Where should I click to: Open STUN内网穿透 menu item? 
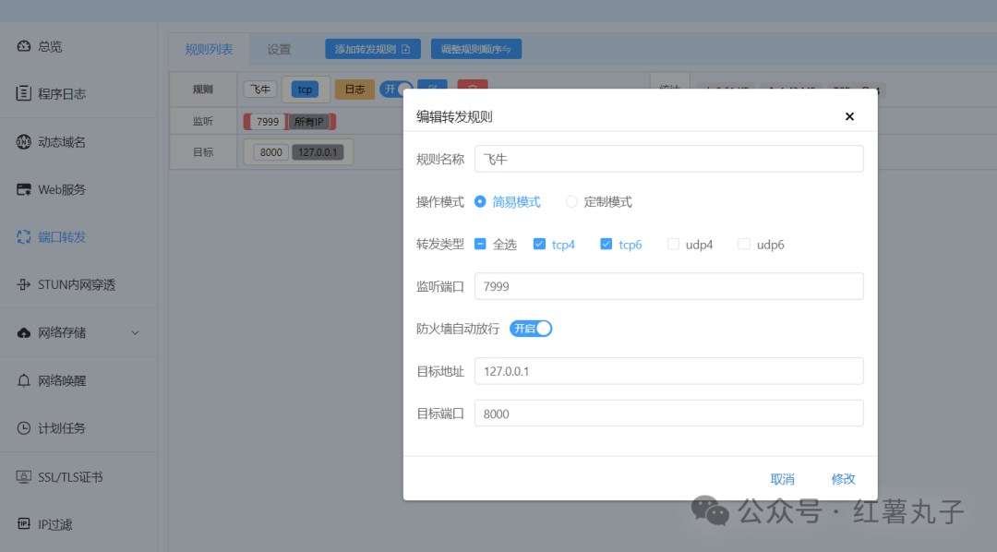[77, 285]
